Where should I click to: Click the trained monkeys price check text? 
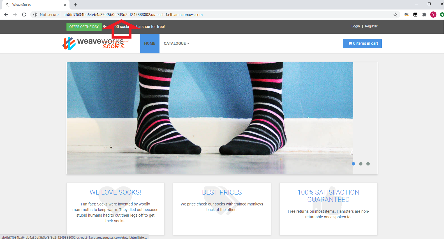222,207
